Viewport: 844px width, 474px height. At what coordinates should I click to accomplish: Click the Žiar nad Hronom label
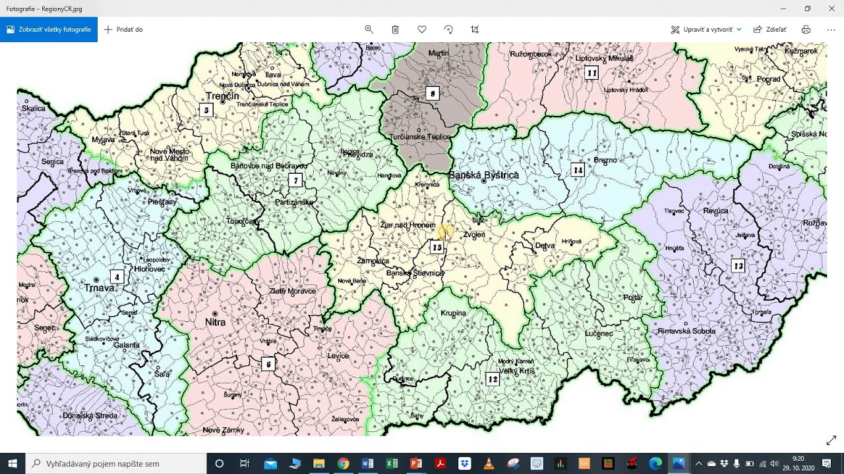[408, 225]
